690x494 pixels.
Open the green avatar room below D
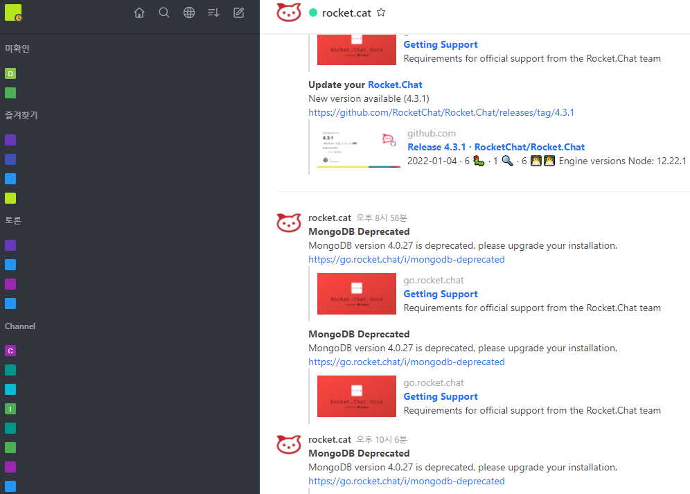coord(10,93)
